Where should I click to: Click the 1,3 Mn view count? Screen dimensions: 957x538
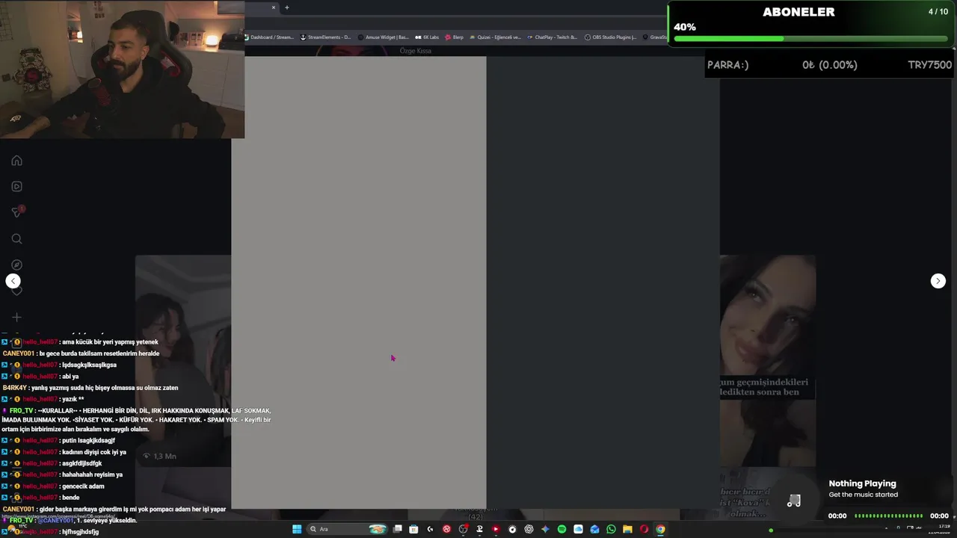pyautogui.click(x=160, y=456)
